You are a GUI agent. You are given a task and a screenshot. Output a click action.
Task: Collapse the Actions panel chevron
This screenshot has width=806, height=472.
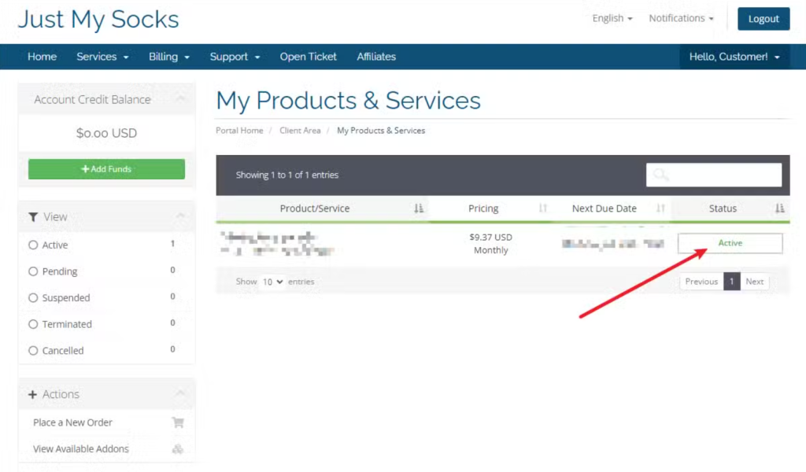180,394
